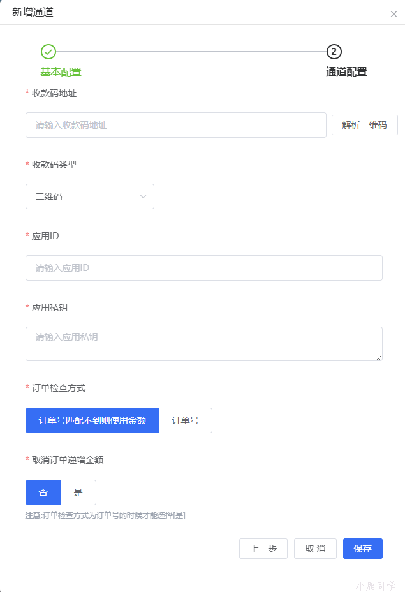Click the step 2 circle icon
The width and height of the screenshot is (405, 592).
[x=334, y=52]
